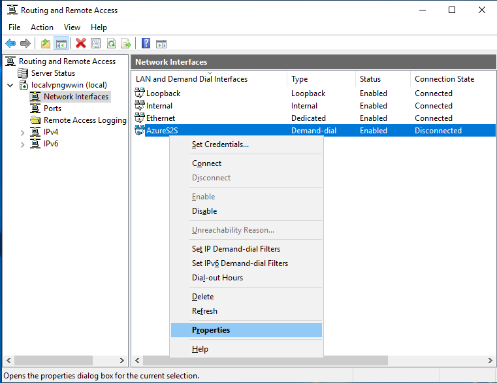Select the IPv6 tree item label

click(x=51, y=143)
